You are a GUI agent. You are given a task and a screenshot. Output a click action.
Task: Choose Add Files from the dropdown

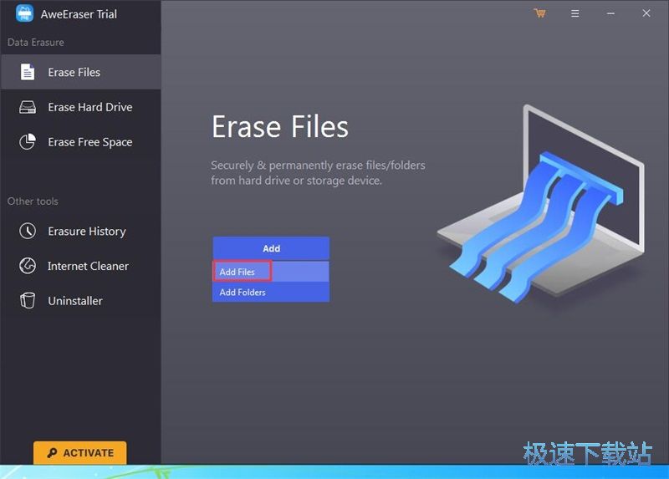(271, 272)
